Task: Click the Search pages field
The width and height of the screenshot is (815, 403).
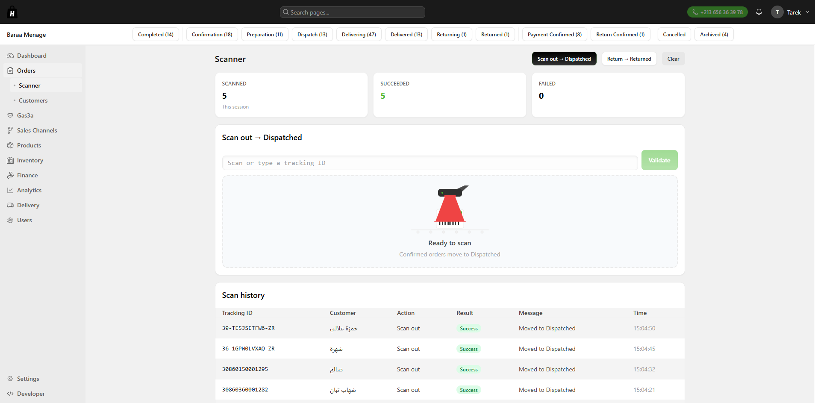Action: point(353,12)
